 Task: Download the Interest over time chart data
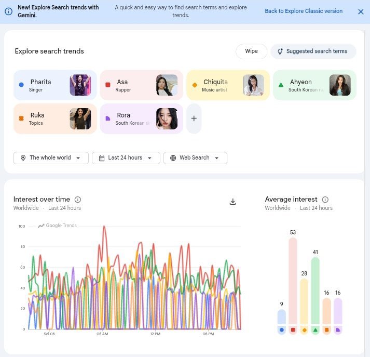point(232,202)
